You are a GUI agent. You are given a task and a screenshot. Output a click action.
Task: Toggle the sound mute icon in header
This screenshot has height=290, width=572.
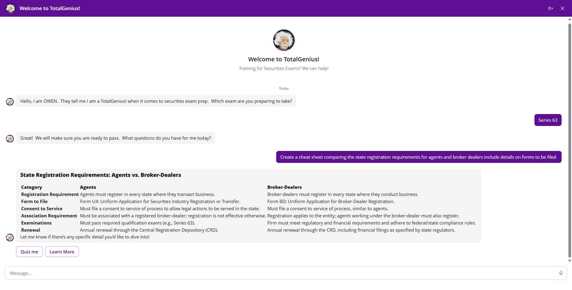(x=550, y=8)
